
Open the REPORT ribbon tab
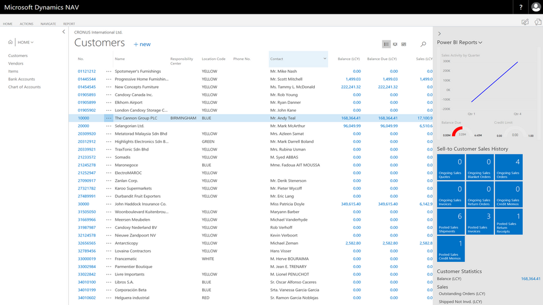click(x=69, y=24)
